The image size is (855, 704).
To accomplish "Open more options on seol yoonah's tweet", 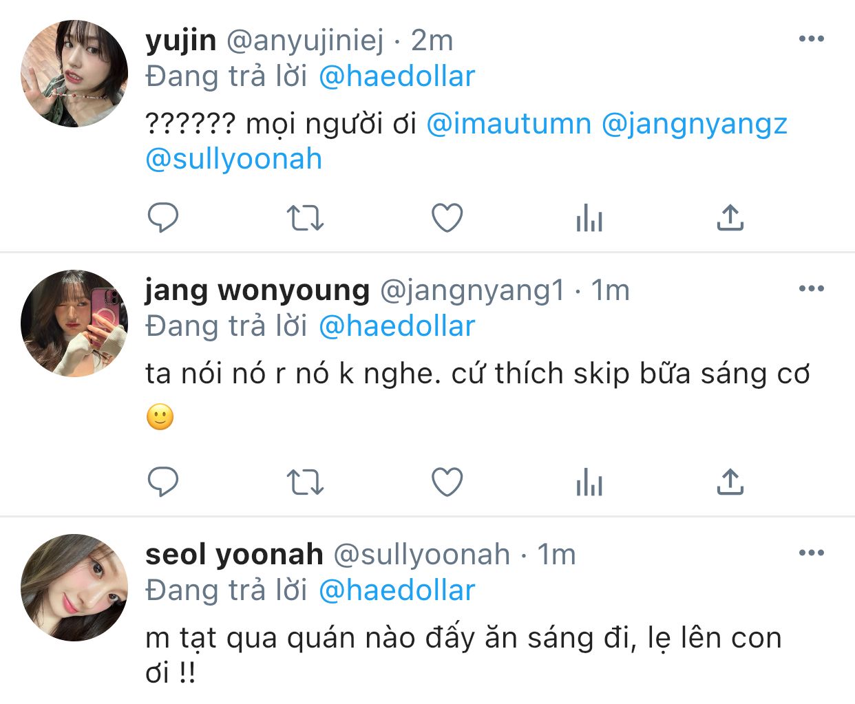I will [x=812, y=553].
